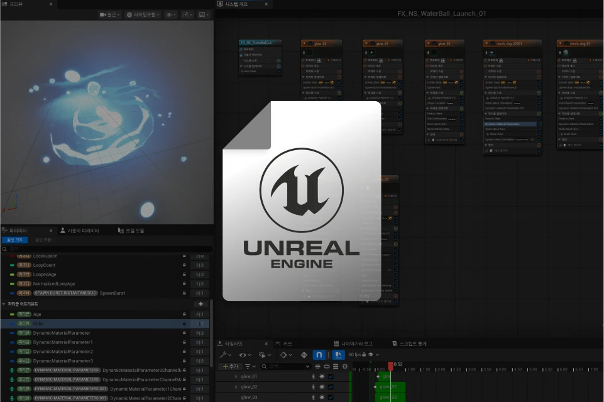The image size is (604, 402).
Task: Uncheck the glow_03 timeline track checkbox
Action: (x=331, y=398)
